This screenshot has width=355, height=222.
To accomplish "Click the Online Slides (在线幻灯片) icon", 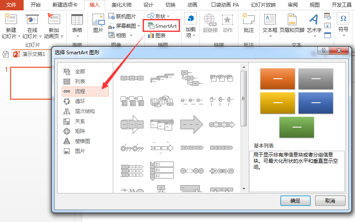I will point(32,19).
